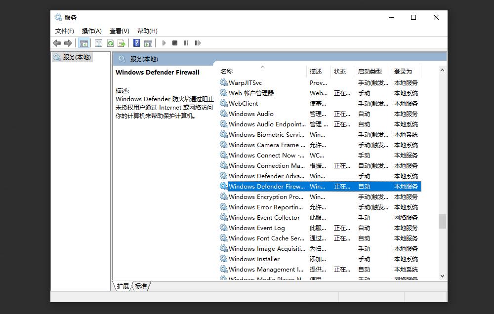
Task: Click the Export list toolbar icon
Action: (x=122, y=43)
